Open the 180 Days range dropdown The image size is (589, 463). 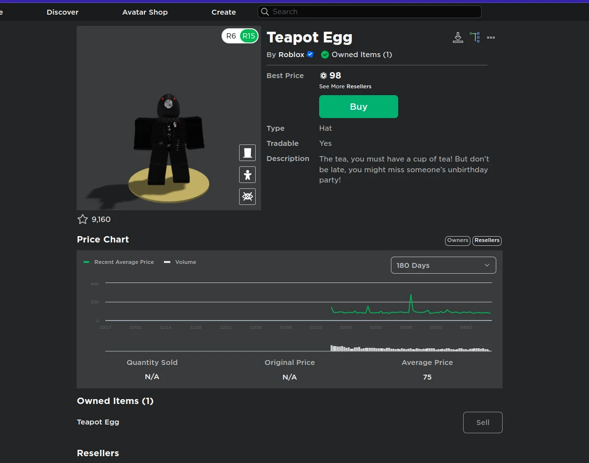point(443,265)
